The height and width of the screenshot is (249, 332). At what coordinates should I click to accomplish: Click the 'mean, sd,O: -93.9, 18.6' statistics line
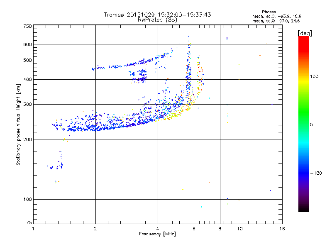click(276, 16)
